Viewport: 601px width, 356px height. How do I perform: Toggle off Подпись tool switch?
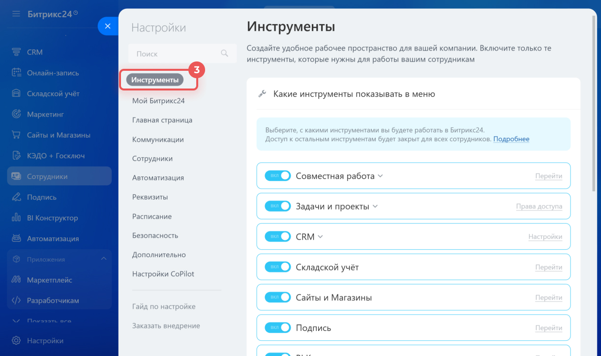point(278,328)
